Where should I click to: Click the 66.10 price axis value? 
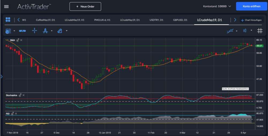pos(259,40)
